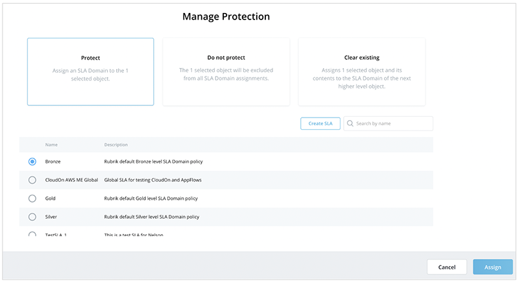Click the Bronze name text

pyautogui.click(x=53, y=162)
